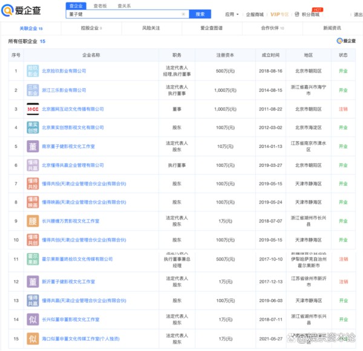Open the 企服商城 link

255,14
